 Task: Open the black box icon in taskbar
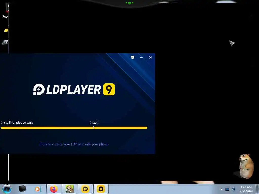22,189
